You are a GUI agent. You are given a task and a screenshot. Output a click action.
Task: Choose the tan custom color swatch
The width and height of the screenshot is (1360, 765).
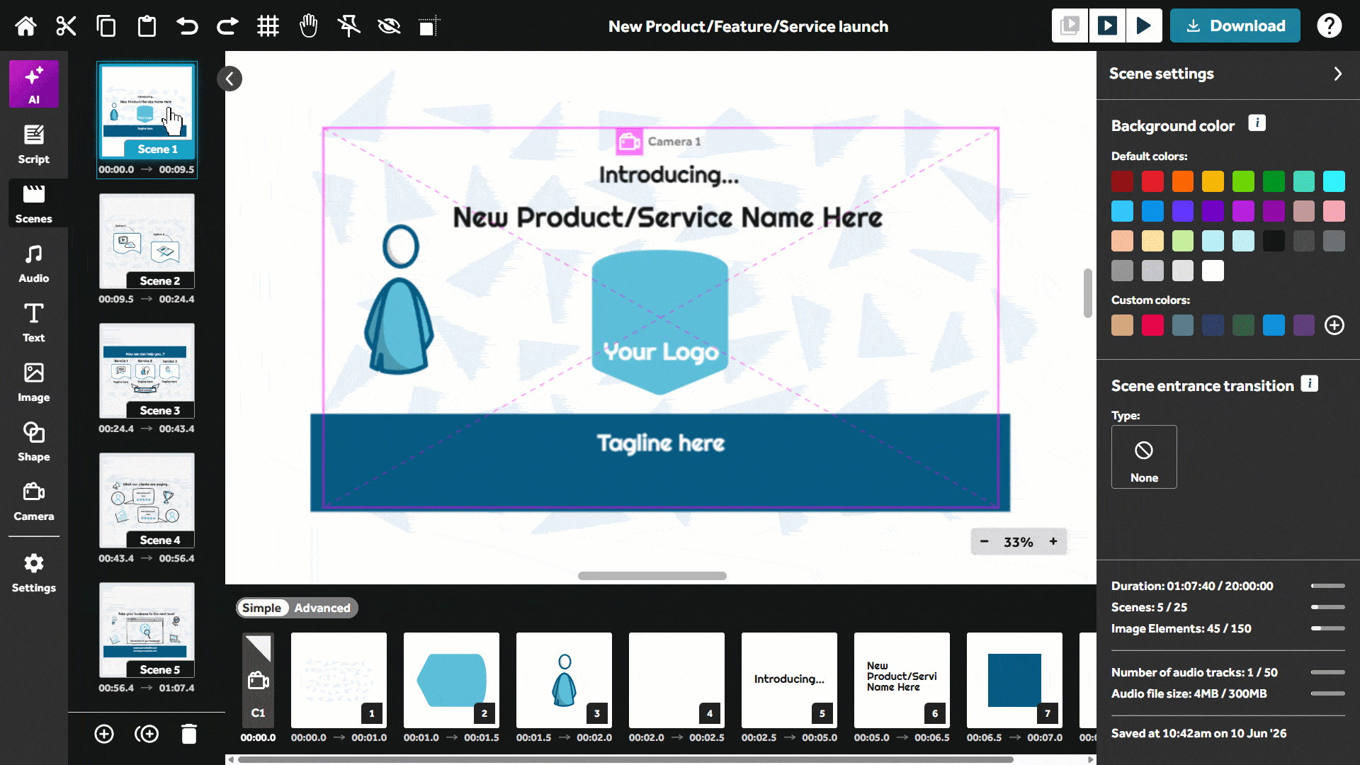[1122, 325]
